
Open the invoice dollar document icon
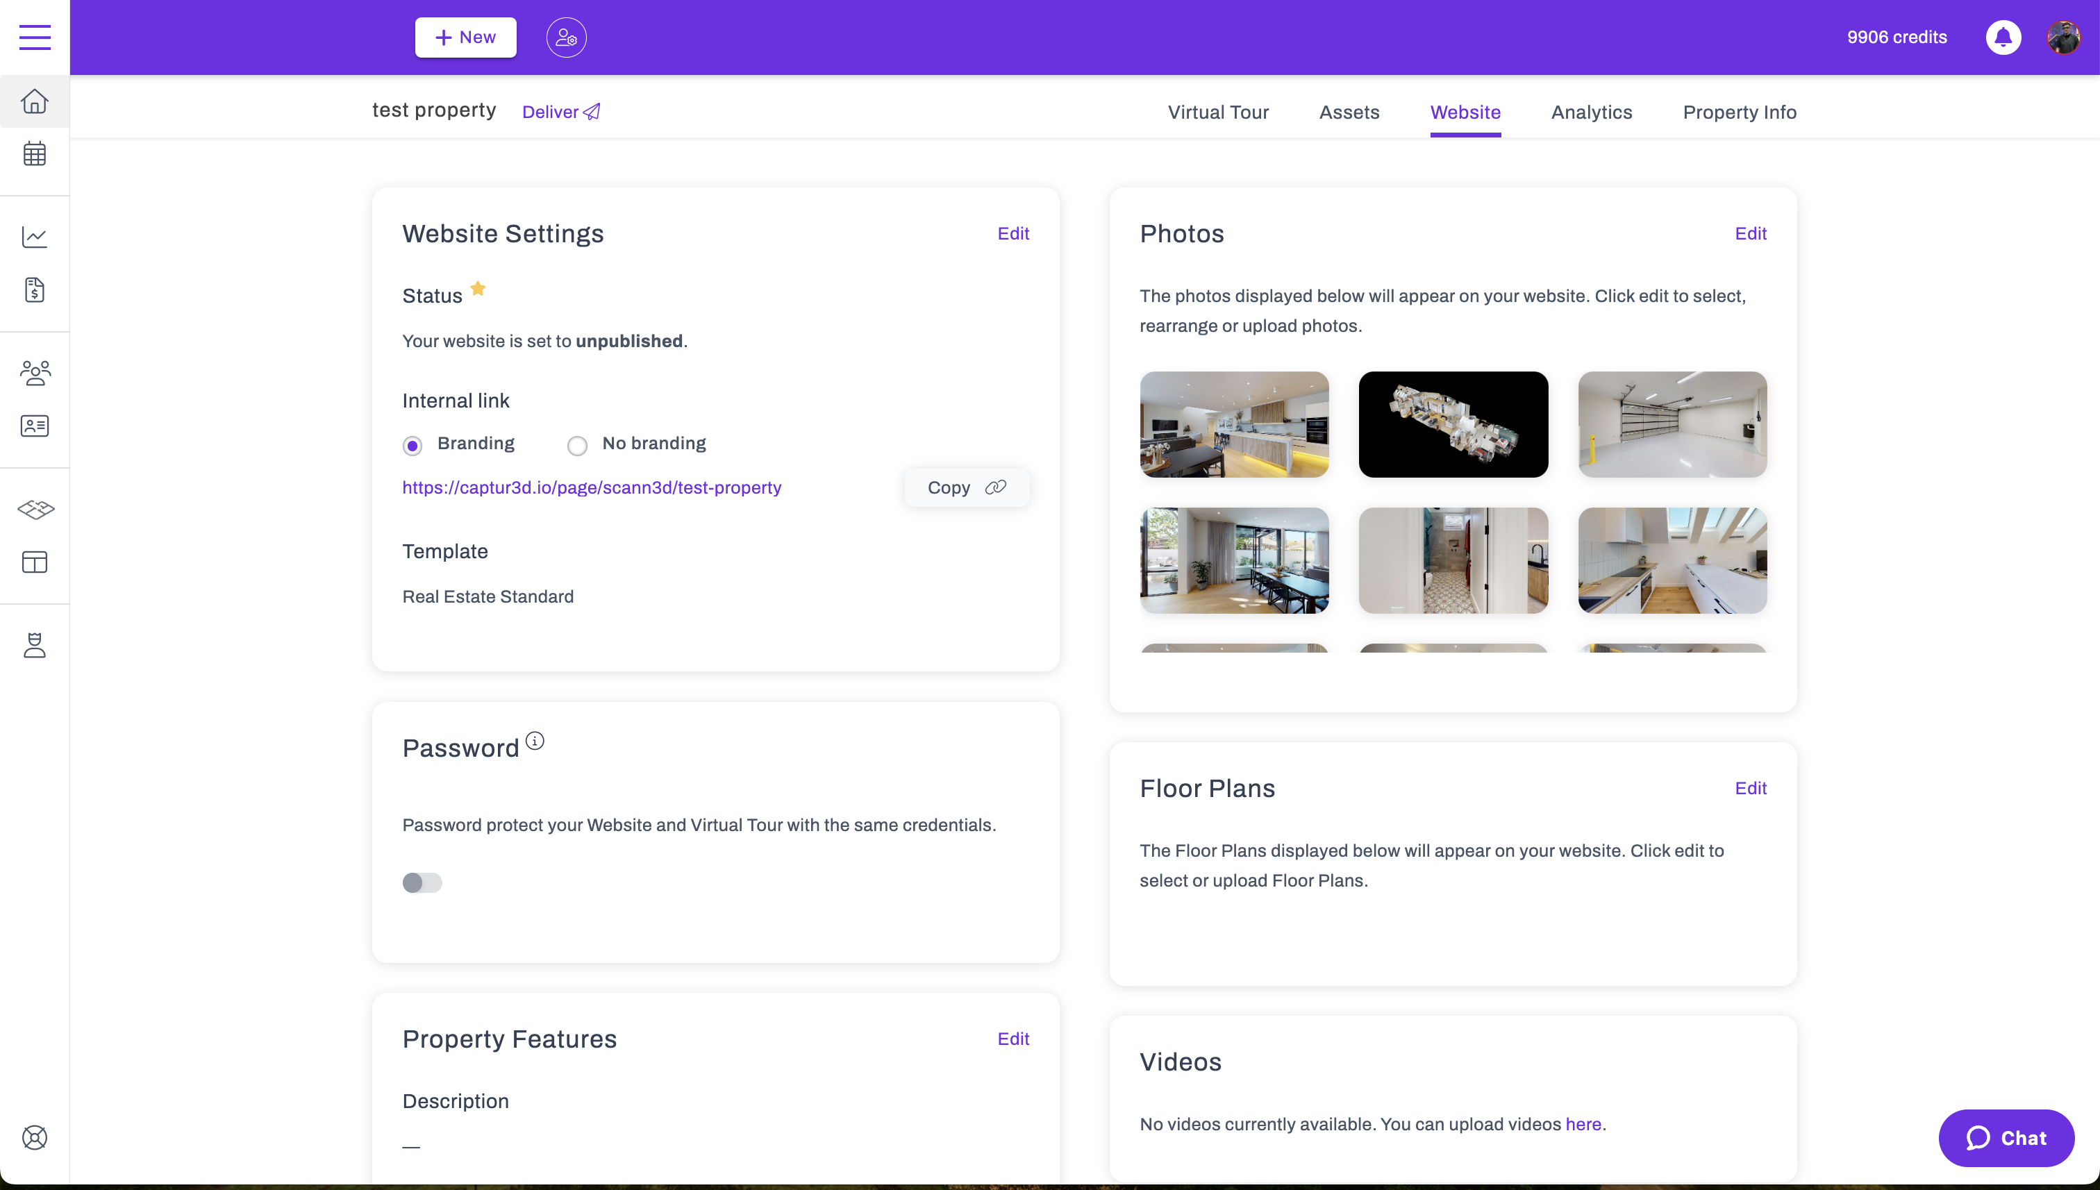click(34, 290)
